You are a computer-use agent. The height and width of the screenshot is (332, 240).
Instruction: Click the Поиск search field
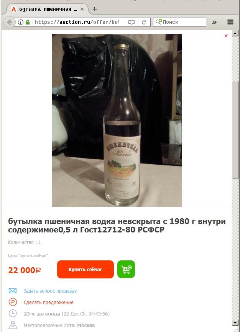point(180,22)
